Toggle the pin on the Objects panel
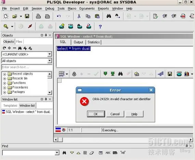 pos(46,35)
